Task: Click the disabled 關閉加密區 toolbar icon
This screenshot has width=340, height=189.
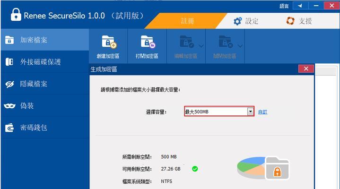Action: 225,42
